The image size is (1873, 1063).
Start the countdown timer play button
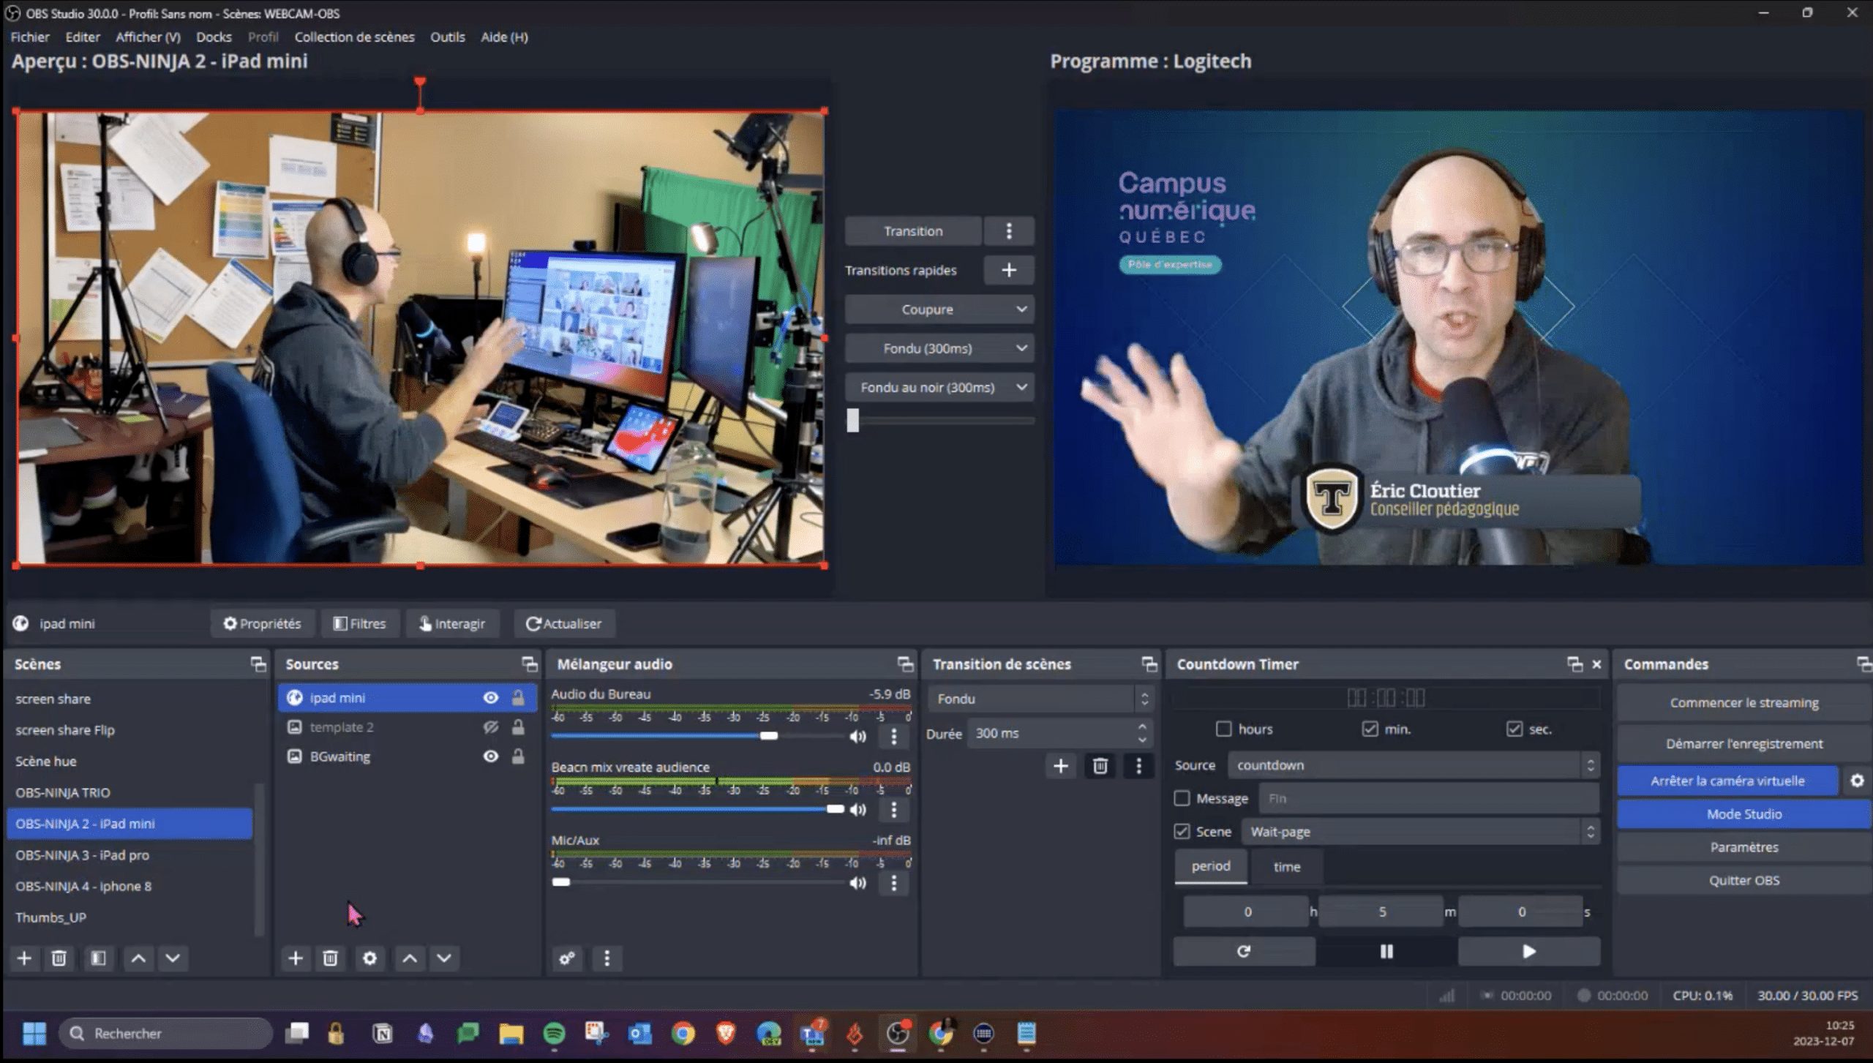1528,951
